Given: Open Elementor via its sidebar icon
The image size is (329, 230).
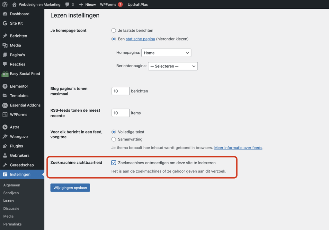Looking at the screenshot, I should coord(5,86).
